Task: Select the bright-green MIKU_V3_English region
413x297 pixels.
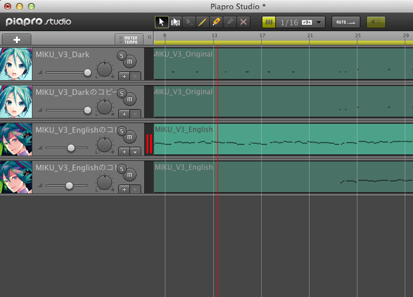Action: click(x=284, y=139)
